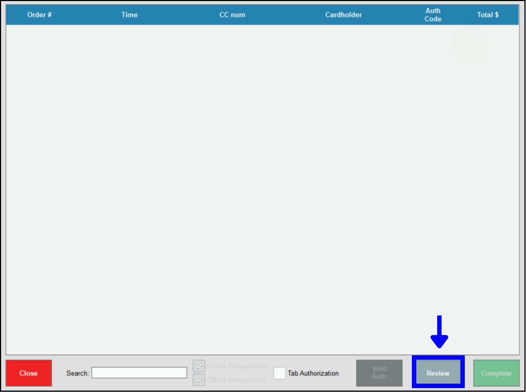Click the Tab Authorization label text
This screenshot has height=392, width=526.
tap(313, 373)
